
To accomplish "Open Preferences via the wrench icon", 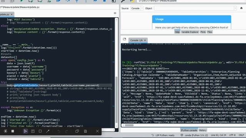I will [123, 1].
